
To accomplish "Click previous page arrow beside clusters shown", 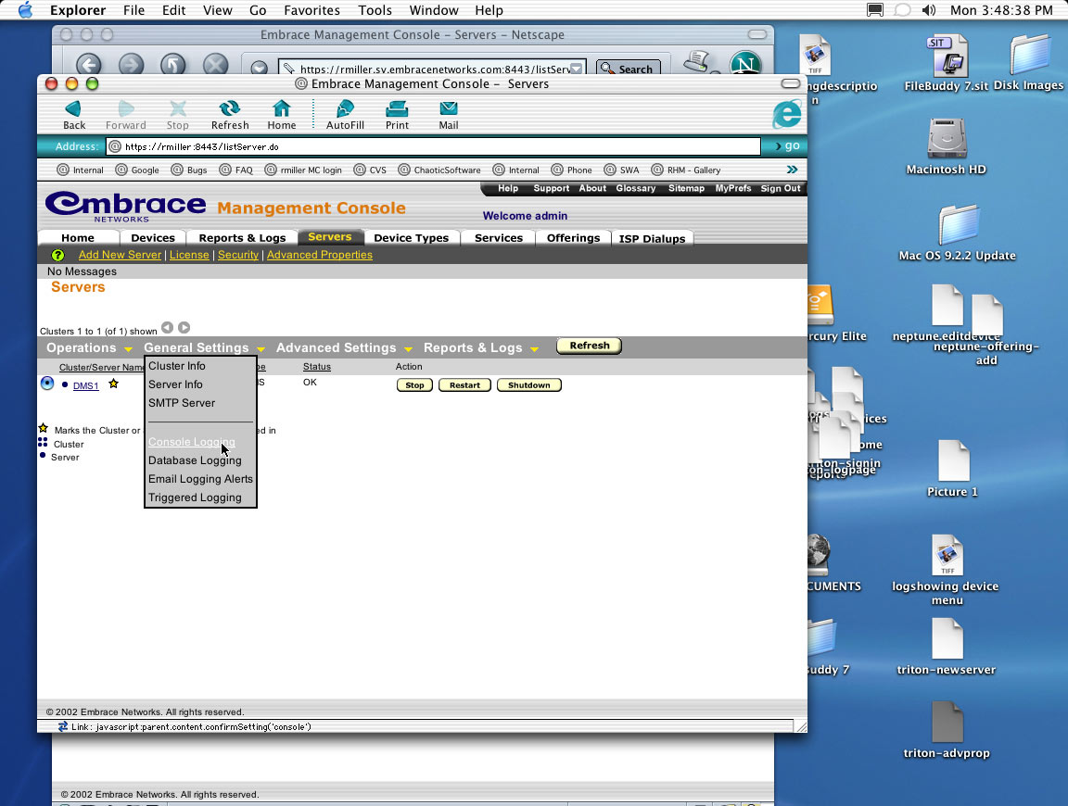I will (167, 327).
